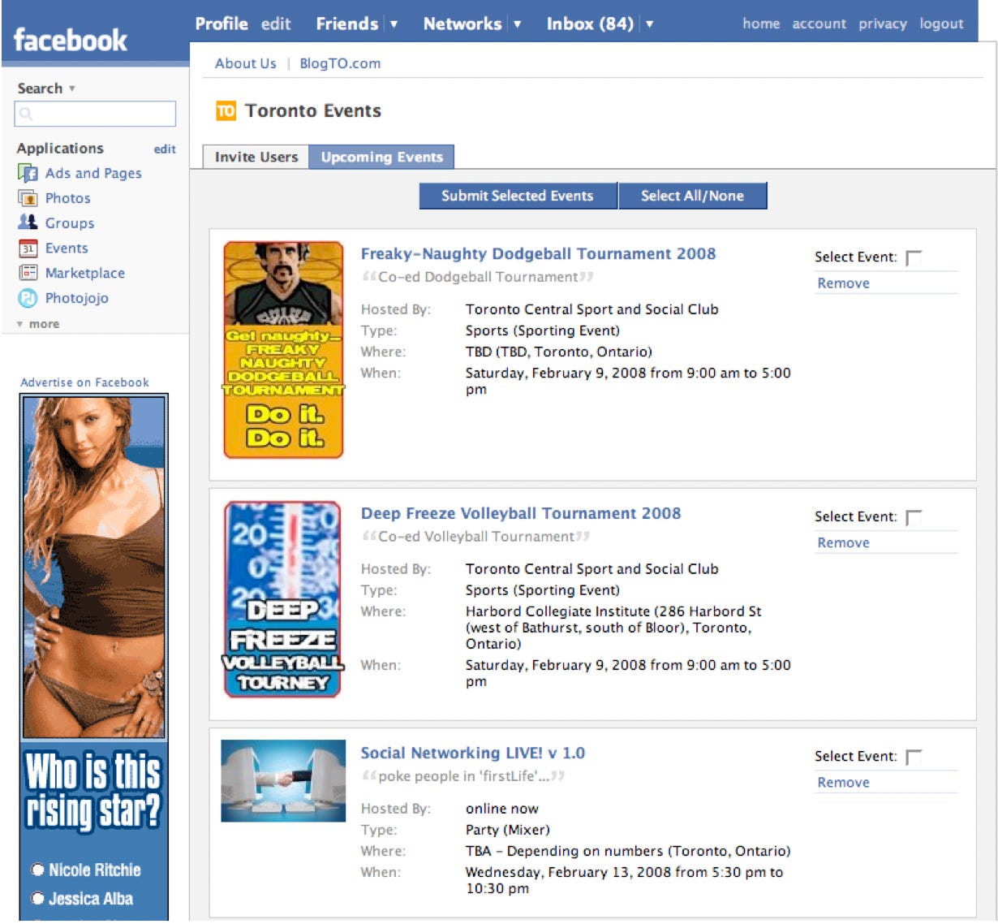Click the facebook logo
This screenshot has width=998, height=924.
pyautogui.click(x=71, y=39)
